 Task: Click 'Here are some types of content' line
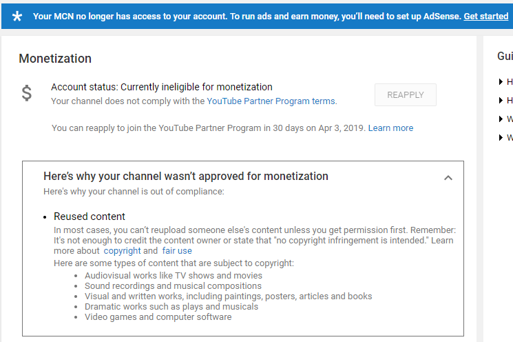174,263
